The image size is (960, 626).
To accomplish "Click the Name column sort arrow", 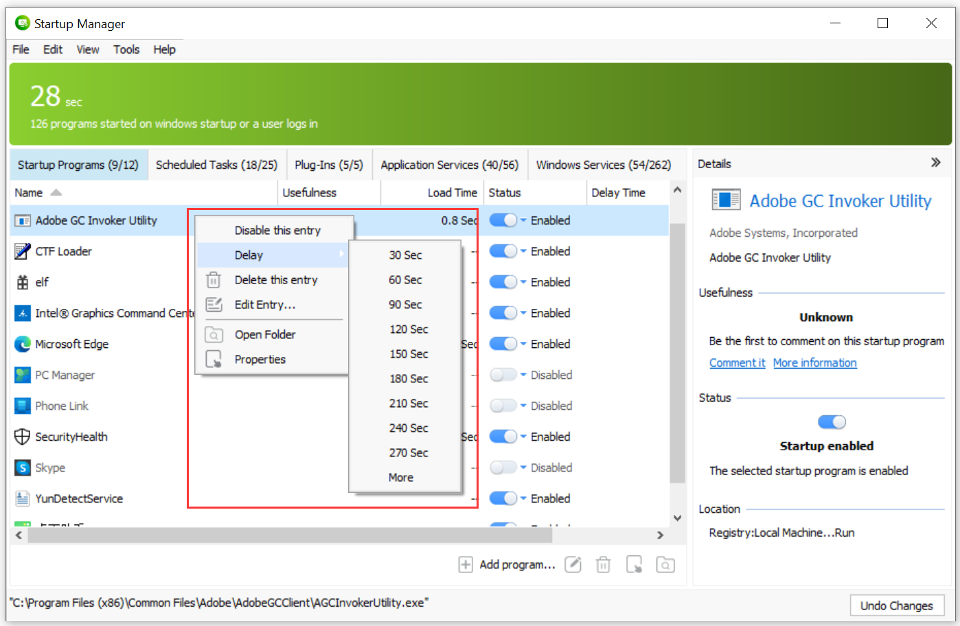I will pos(56,192).
